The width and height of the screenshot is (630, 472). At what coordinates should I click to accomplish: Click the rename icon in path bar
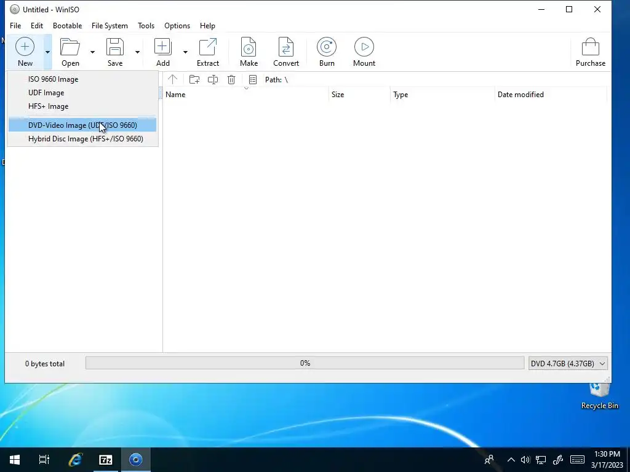[x=213, y=79]
